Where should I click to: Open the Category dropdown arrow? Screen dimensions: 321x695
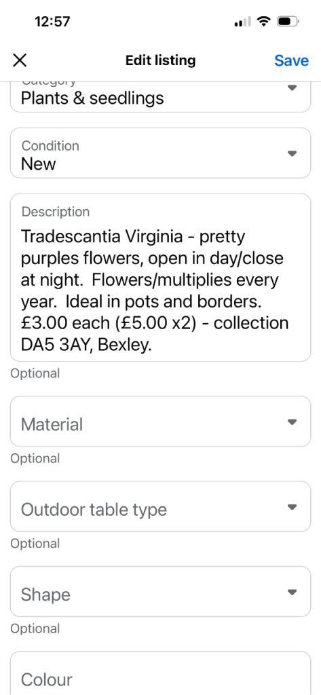(x=292, y=88)
